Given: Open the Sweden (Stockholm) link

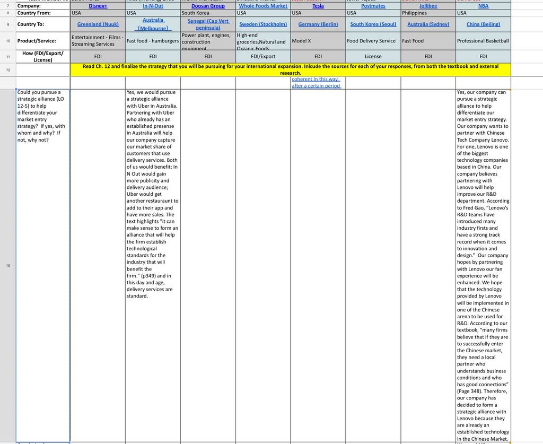Looking at the screenshot, I should 263,24.
